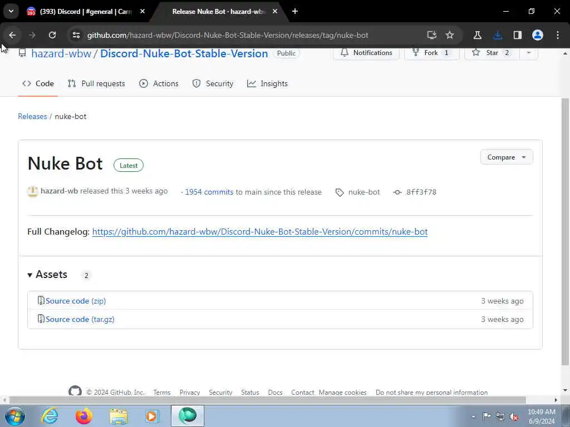Open hazard-wb author name link
This screenshot has width=570, height=427.
pos(59,191)
